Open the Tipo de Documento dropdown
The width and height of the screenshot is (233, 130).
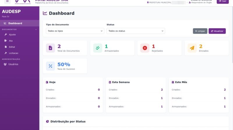pyautogui.click(x=75, y=31)
